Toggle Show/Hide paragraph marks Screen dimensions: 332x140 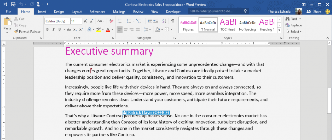[172, 21]
